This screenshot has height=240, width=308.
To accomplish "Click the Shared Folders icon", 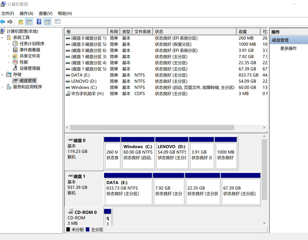I will pos(15,56).
